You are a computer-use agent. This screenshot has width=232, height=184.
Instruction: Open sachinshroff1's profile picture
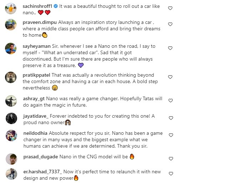pyautogui.click(x=11, y=9)
